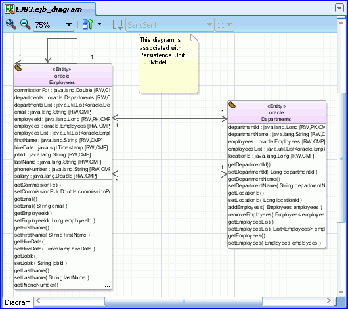
Task: Select the getDepartmentId() method
Action: (250, 165)
